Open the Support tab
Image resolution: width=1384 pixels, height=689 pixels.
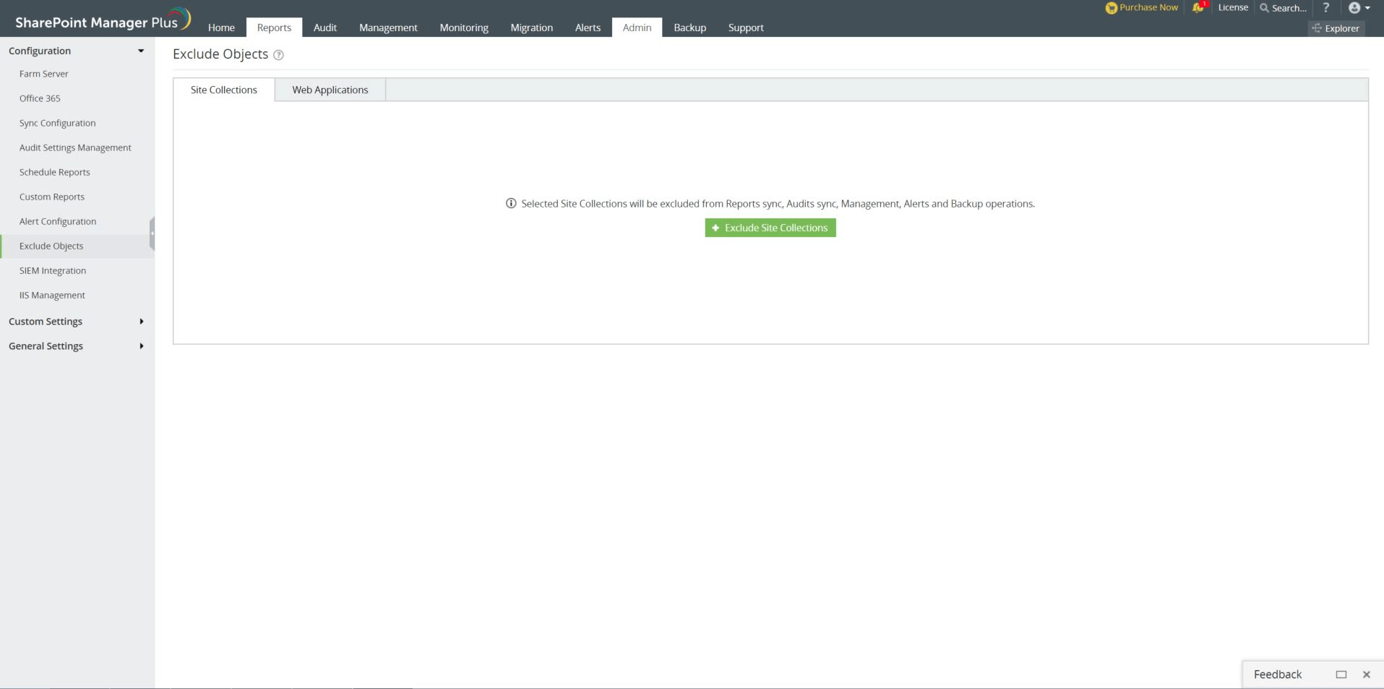pyautogui.click(x=746, y=27)
